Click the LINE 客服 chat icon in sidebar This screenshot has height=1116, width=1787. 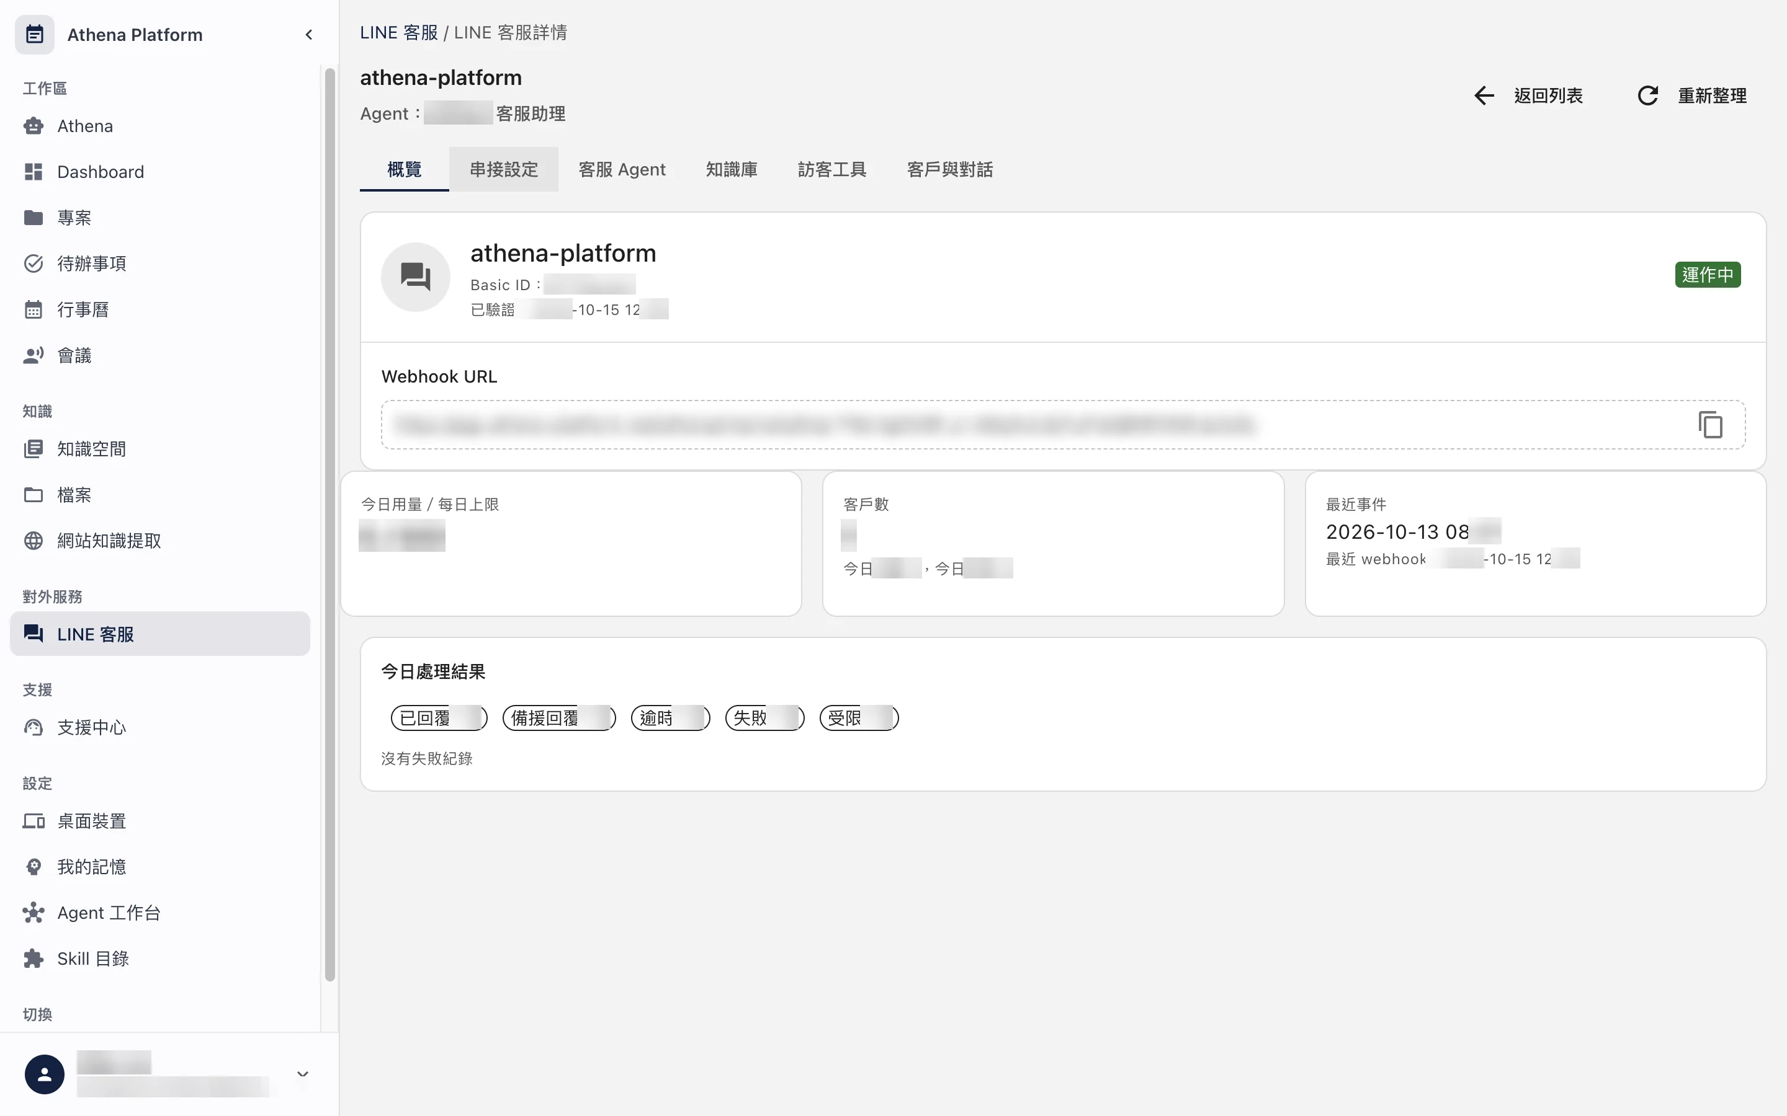34,634
